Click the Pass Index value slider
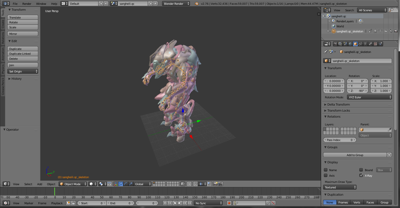This screenshot has height=208, width=400. click(340, 140)
